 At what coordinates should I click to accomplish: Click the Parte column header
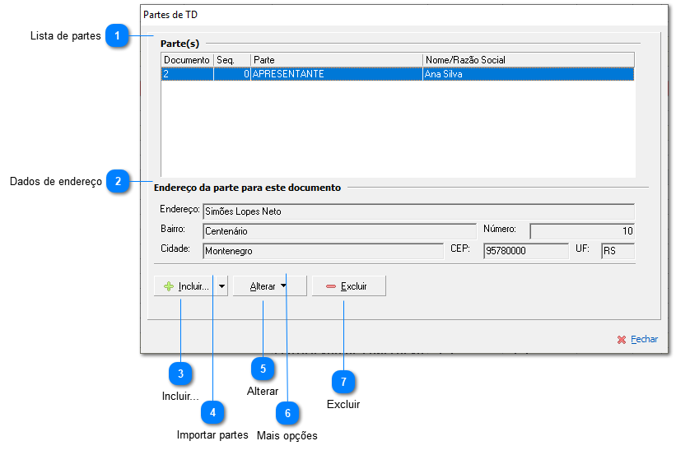click(x=336, y=60)
